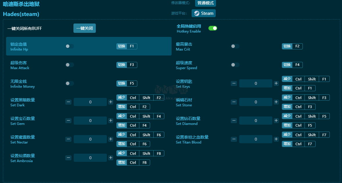The height and width of the screenshot is (183, 342).
Task: Click the Set Nectar value input field
Action: point(90,139)
